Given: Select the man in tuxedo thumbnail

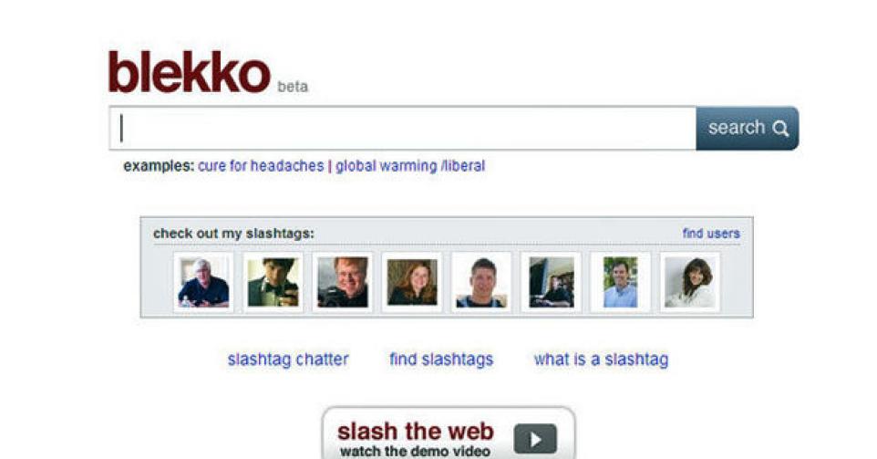Looking at the screenshot, I should click(273, 282).
